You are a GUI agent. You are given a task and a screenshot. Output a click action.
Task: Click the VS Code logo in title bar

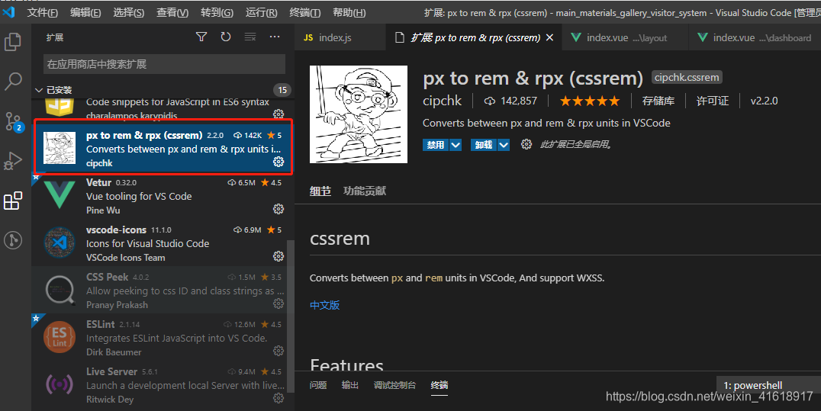pyautogui.click(x=8, y=11)
